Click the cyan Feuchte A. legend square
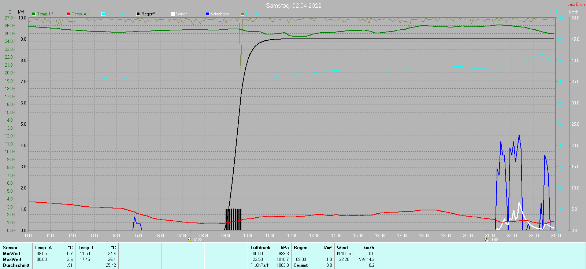 tap(103, 14)
